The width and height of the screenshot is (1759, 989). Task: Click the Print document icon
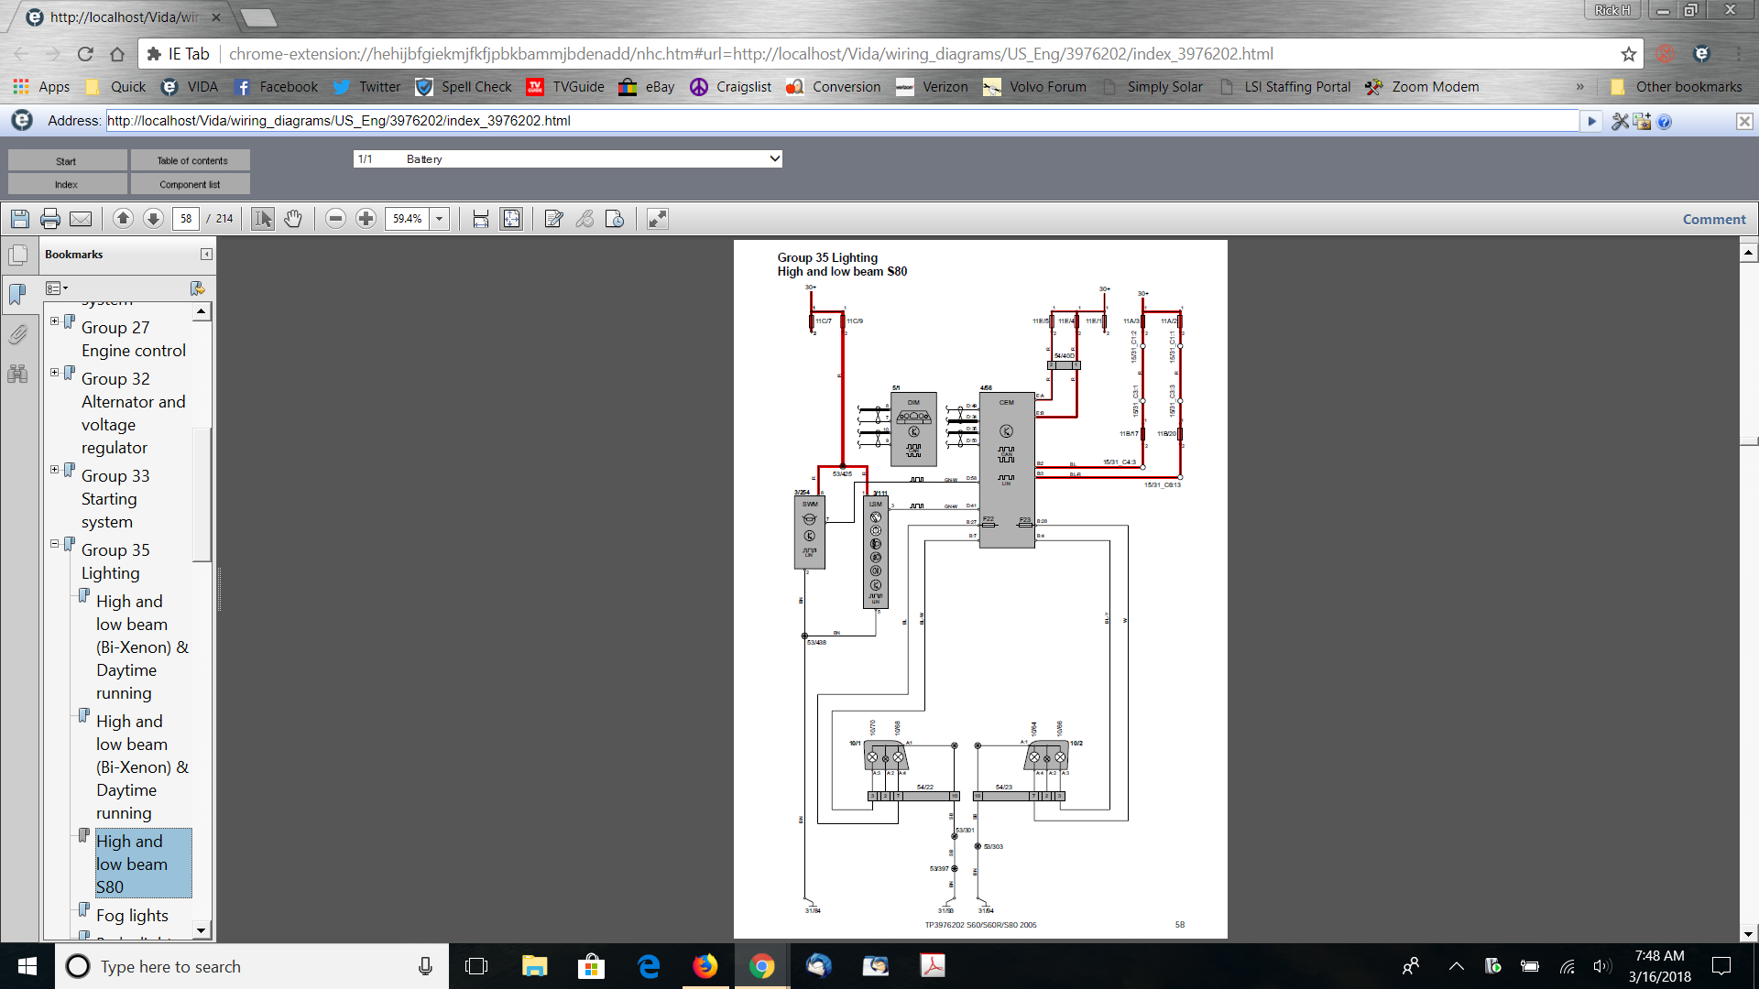tap(50, 219)
